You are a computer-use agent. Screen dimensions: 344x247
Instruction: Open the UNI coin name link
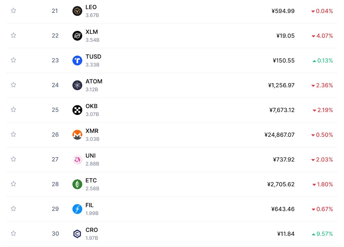click(x=91, y=156)
